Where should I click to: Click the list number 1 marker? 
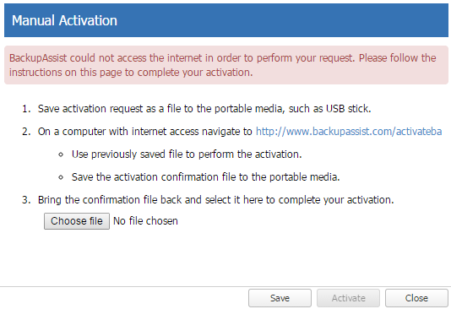coord(26,109)
